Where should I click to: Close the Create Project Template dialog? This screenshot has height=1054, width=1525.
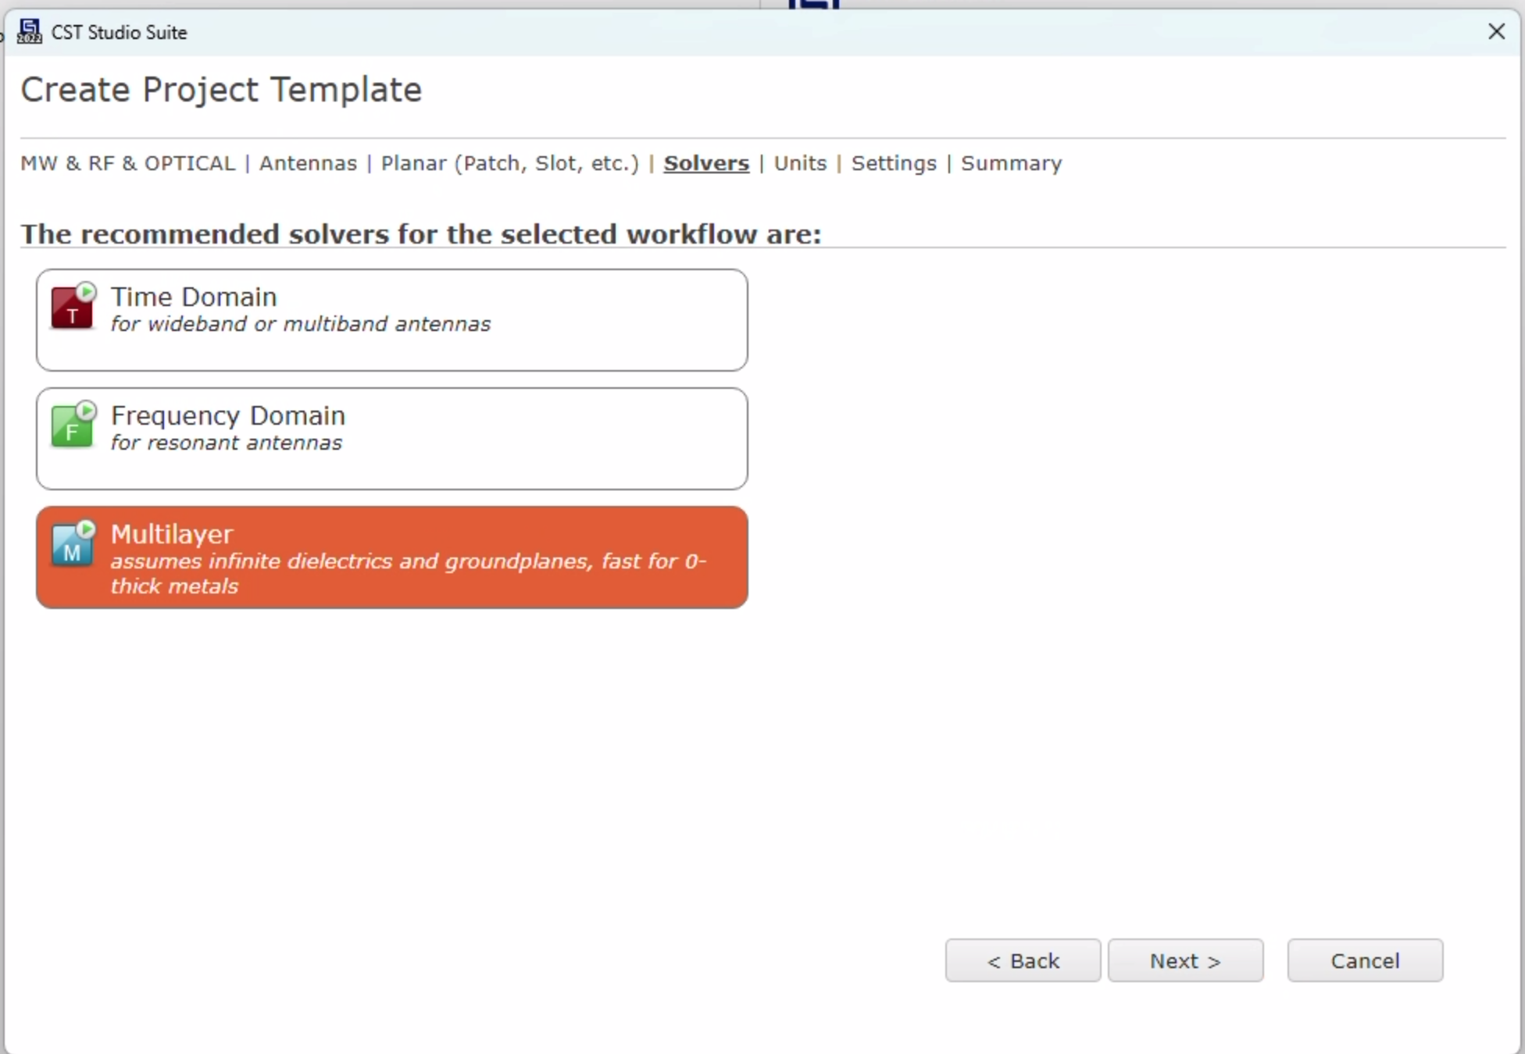1496,32
